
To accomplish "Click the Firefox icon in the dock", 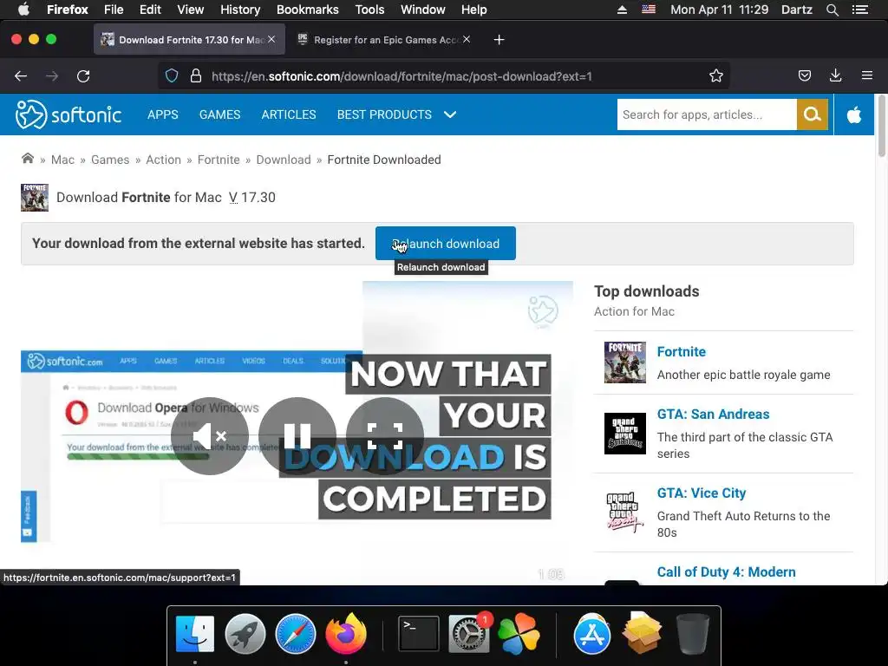I will [x=345, y=634].
